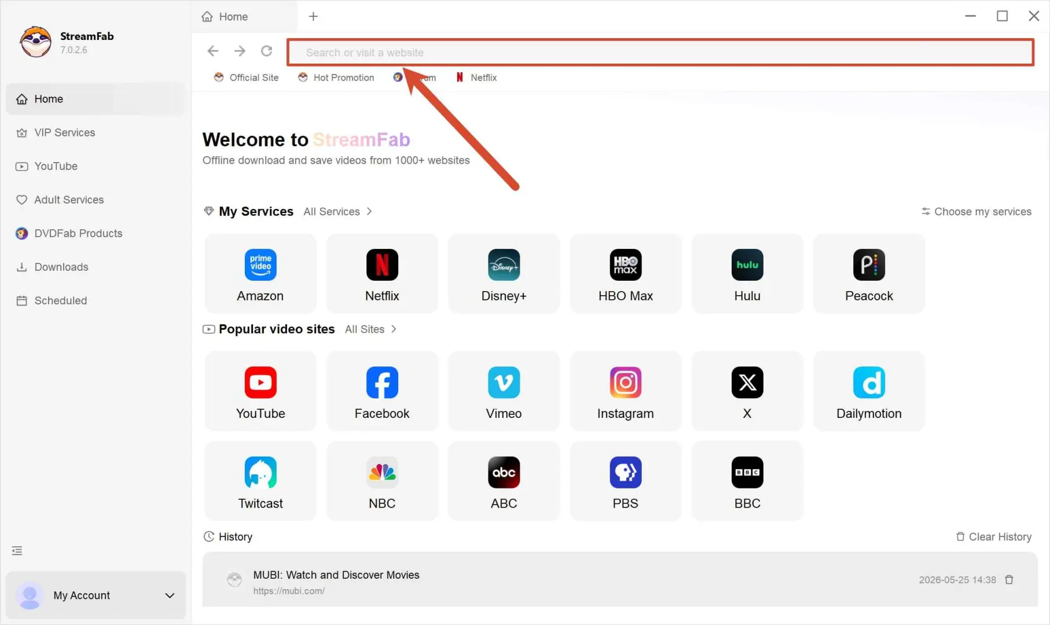Select Home in the sidebar
This screenshot has width=1050, height=625.
coord(96,99)
